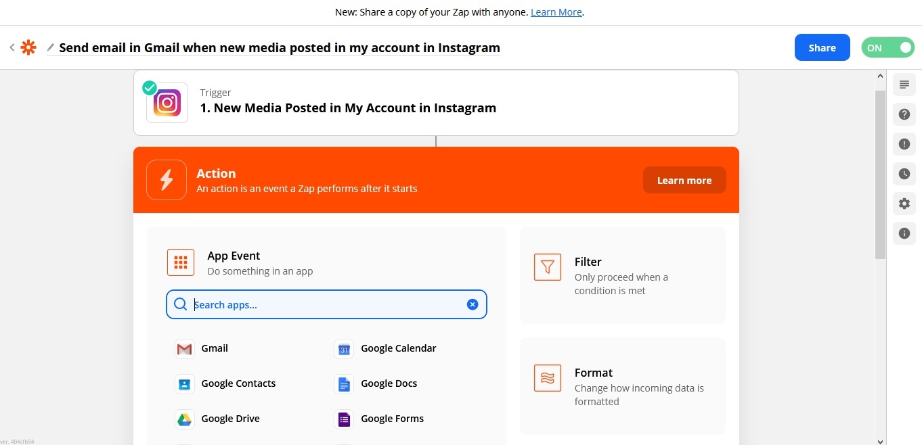Open the Zap notes sidebar icon
This screenshot has height=445, width=922.
tap(904, 85)
